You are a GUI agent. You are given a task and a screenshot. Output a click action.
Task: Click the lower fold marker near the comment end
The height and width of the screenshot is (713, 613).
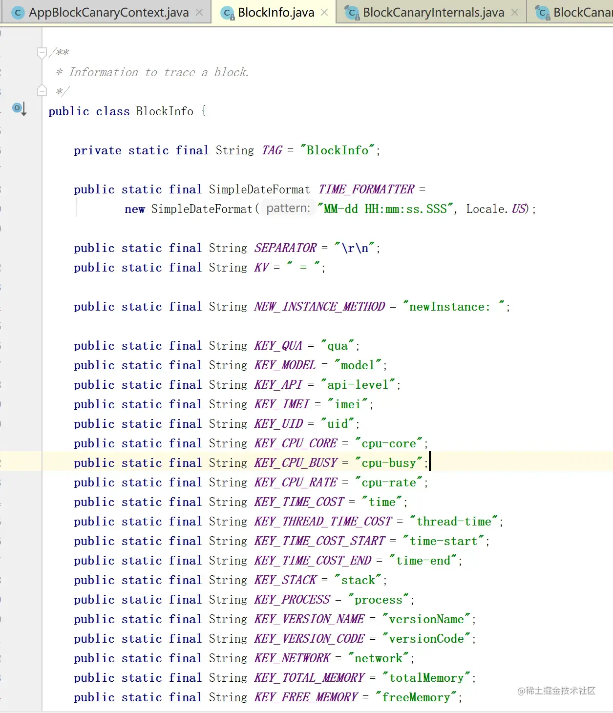pyautogui.click(x=42, y=90)
